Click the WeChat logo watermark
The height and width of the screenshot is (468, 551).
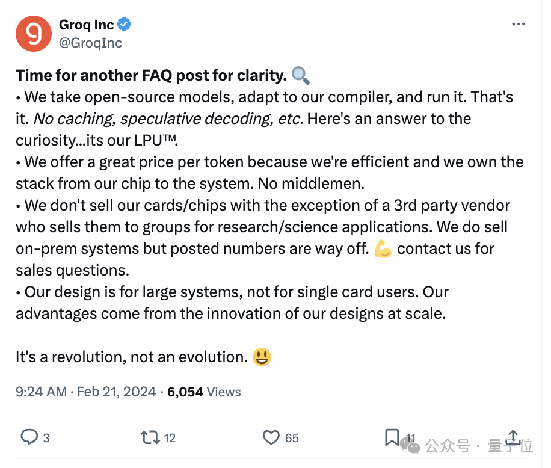pos(410,446)
